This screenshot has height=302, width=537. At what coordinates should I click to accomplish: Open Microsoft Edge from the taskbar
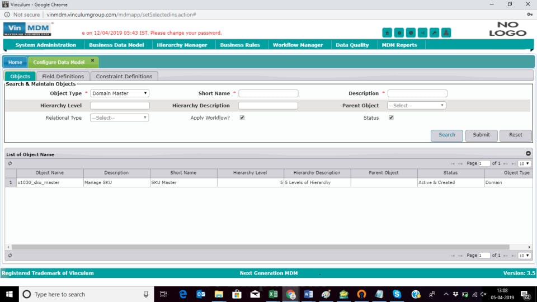tap(183, 294)
